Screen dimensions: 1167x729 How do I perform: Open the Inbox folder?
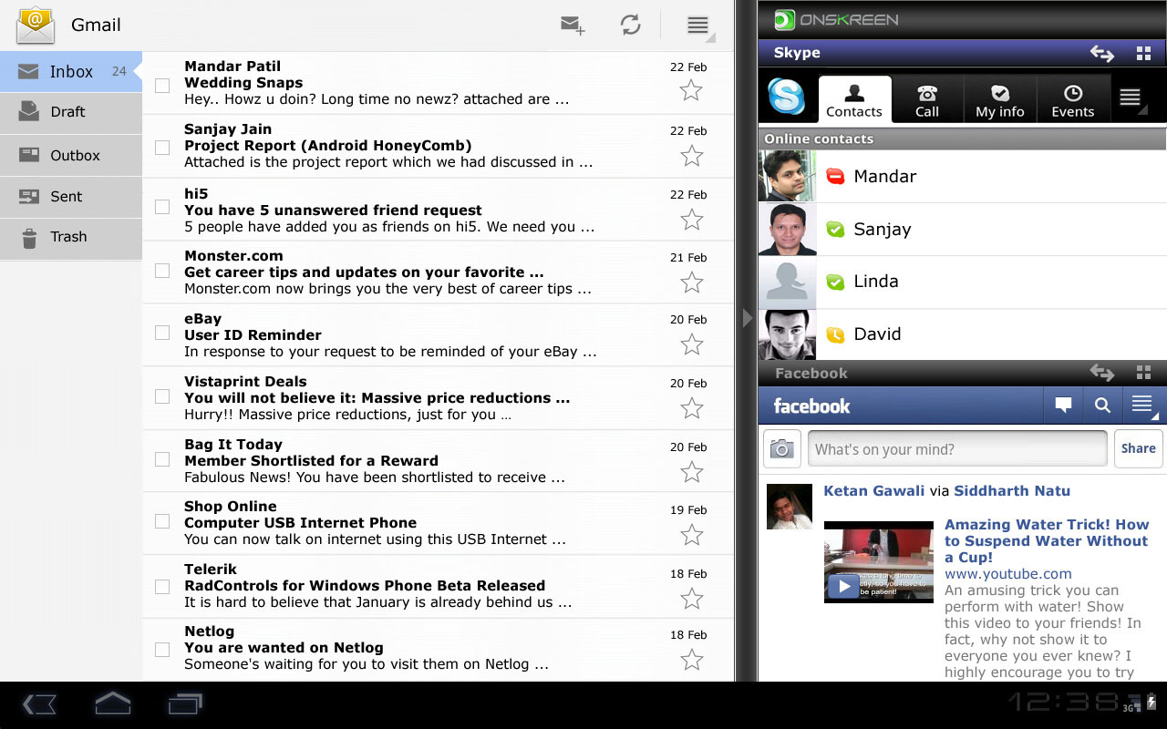click(71, 71)
